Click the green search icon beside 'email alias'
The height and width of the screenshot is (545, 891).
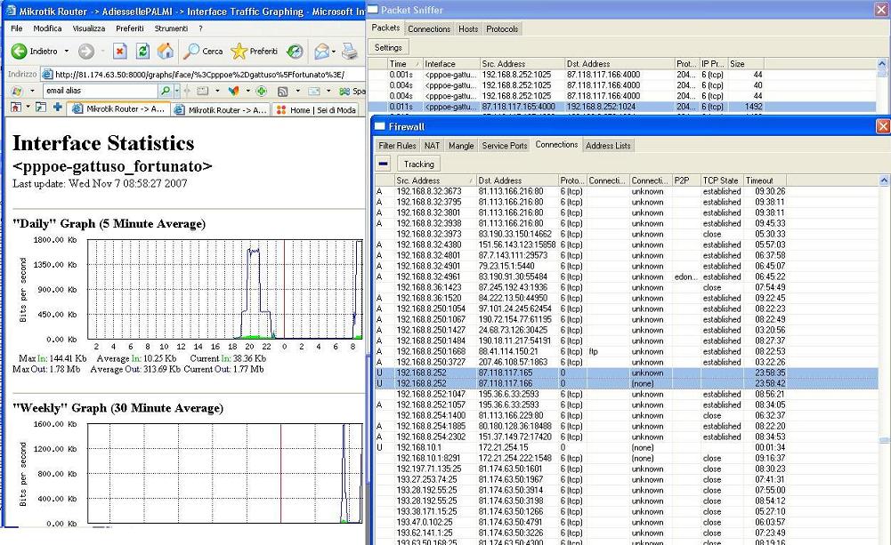[166, 92]
